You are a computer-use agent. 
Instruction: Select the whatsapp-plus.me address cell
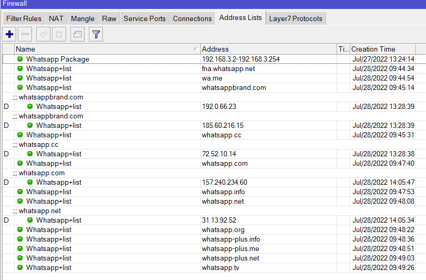(x=268, y=248)
